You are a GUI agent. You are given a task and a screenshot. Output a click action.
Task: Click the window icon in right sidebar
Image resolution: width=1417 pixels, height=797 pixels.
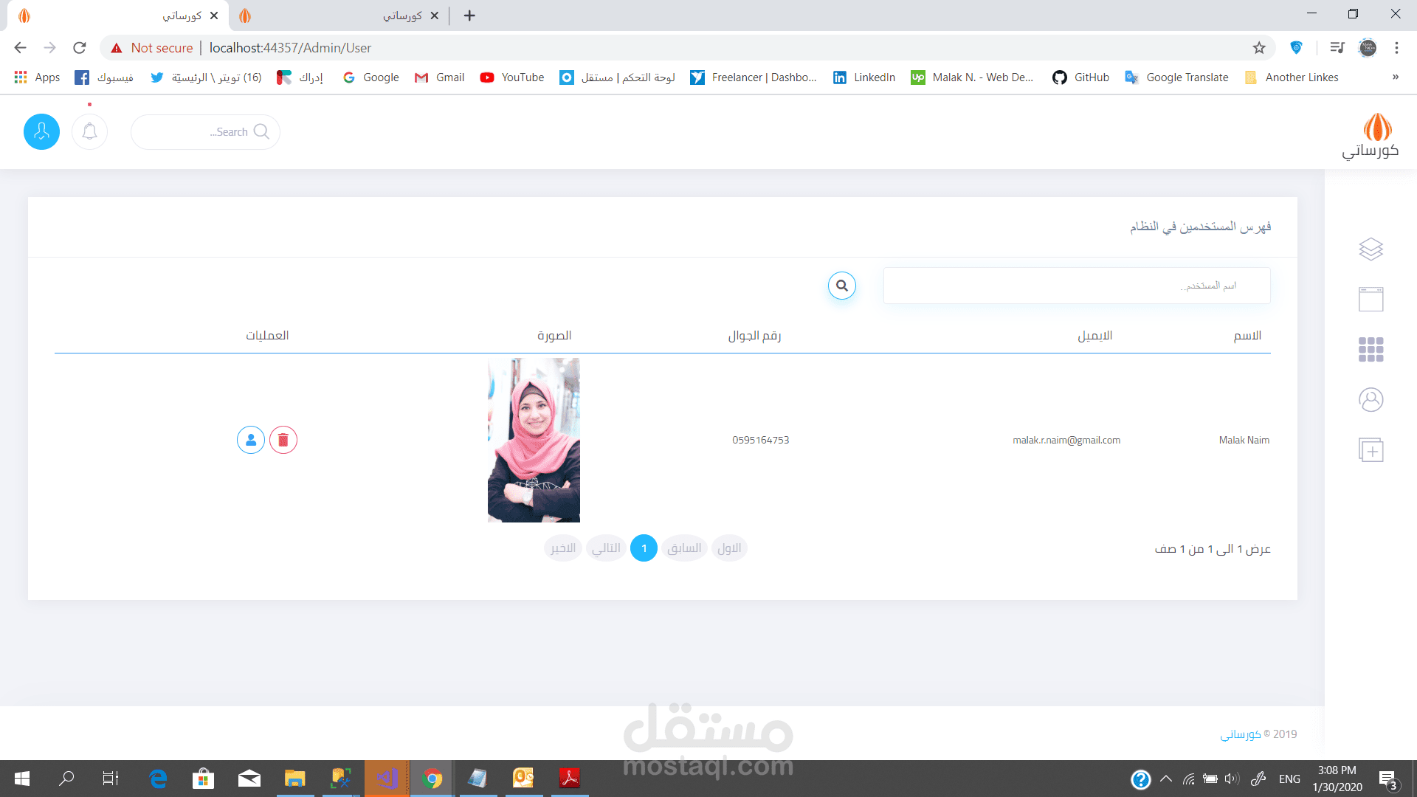(x=1371, y=299)
